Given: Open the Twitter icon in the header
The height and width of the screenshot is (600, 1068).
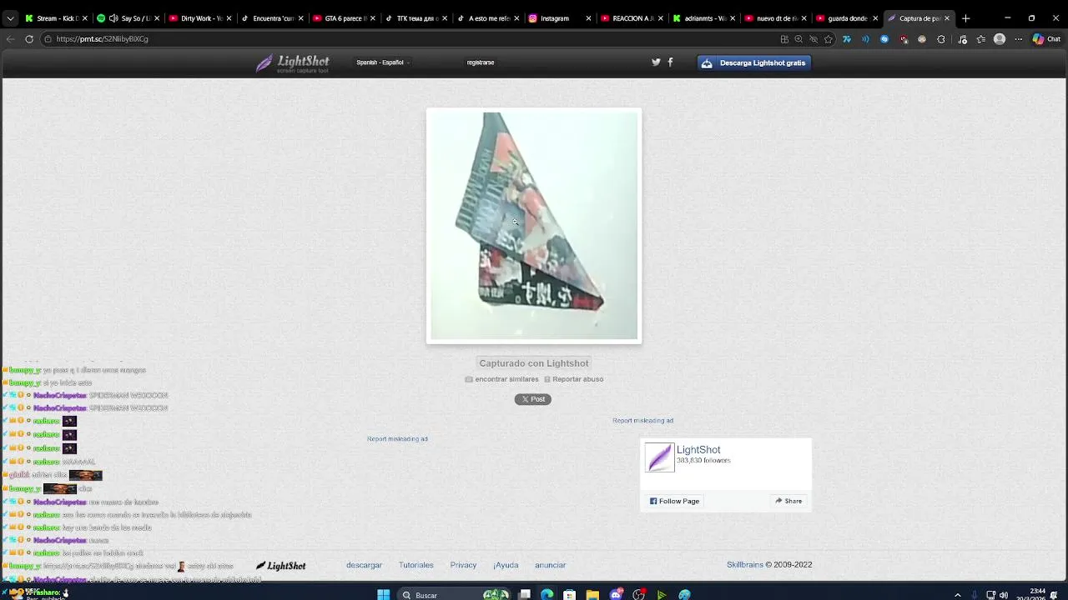Looking at the screenshot, I should pyautogui.click(x=656, y=62).
